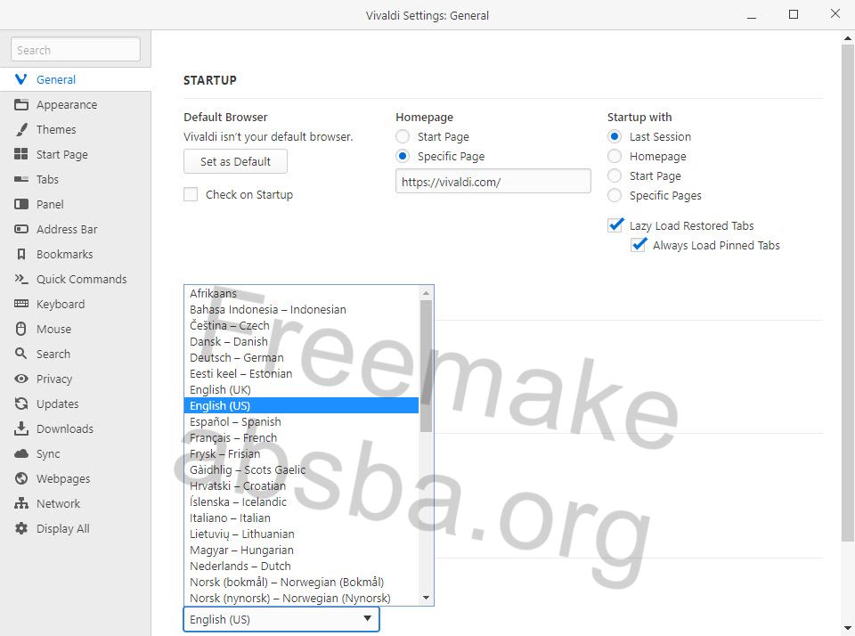Click the Start Page grid icon

(x=20, y=154)
